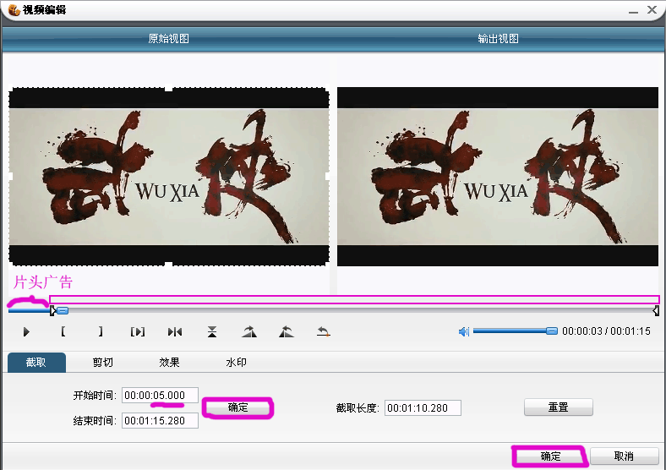Click the 重置 button
Image resolution: width=666 pixels, height=470 pixels.
(x=559, y=407)
